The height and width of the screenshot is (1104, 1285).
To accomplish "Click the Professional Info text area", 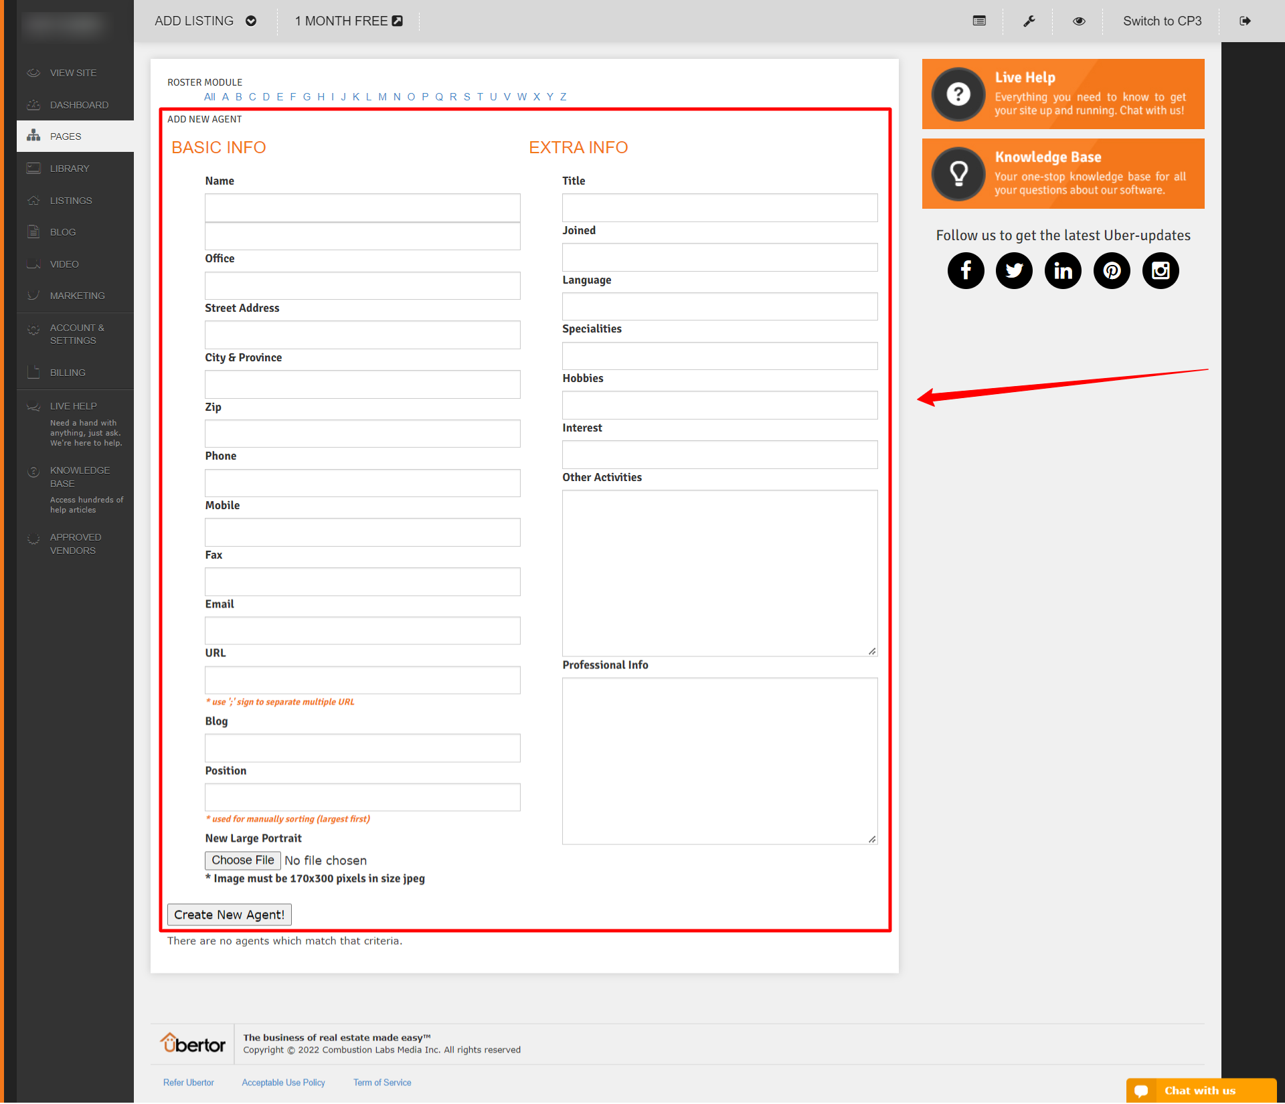I will [x=720, y=761].
